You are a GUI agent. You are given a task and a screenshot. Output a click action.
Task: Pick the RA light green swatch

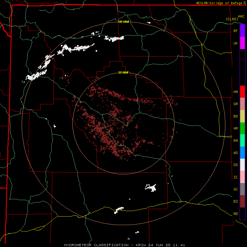[242, 141]
